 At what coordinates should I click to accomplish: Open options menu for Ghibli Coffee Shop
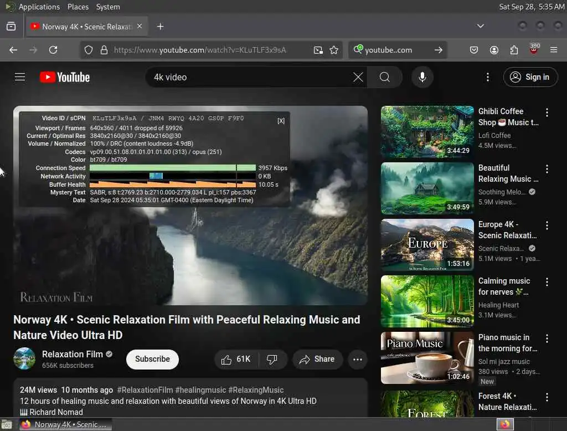pos(547,112)
